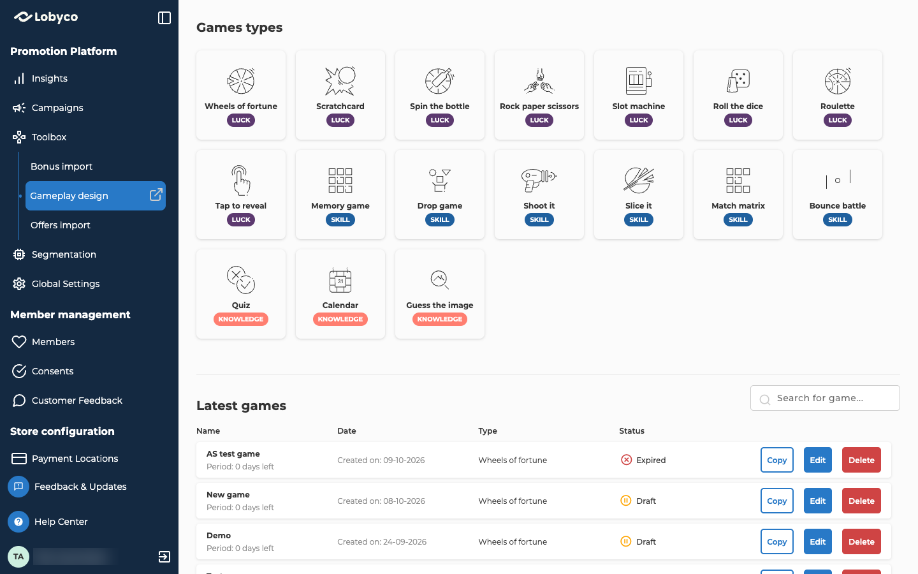Delete the AS test game
The height and width of the screenshot is (574, 918).
[x=861, y=460]
